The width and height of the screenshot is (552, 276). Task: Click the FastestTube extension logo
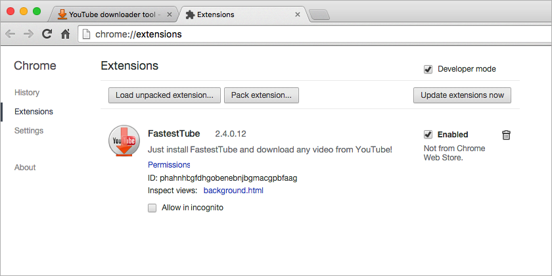[x=124, y=141]
